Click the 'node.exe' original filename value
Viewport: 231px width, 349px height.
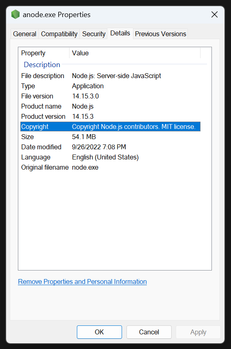pyautogui.click(x=85, y=167)
